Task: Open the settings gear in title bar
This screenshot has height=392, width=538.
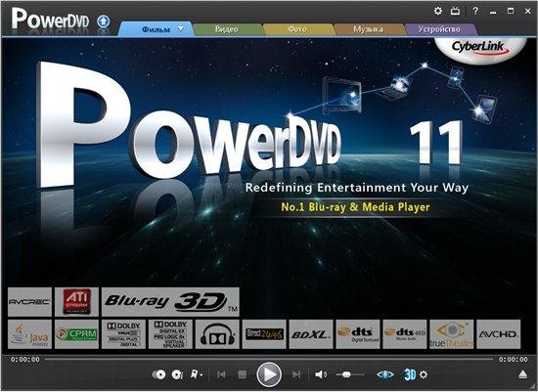Action: click(x=438, y=11)
